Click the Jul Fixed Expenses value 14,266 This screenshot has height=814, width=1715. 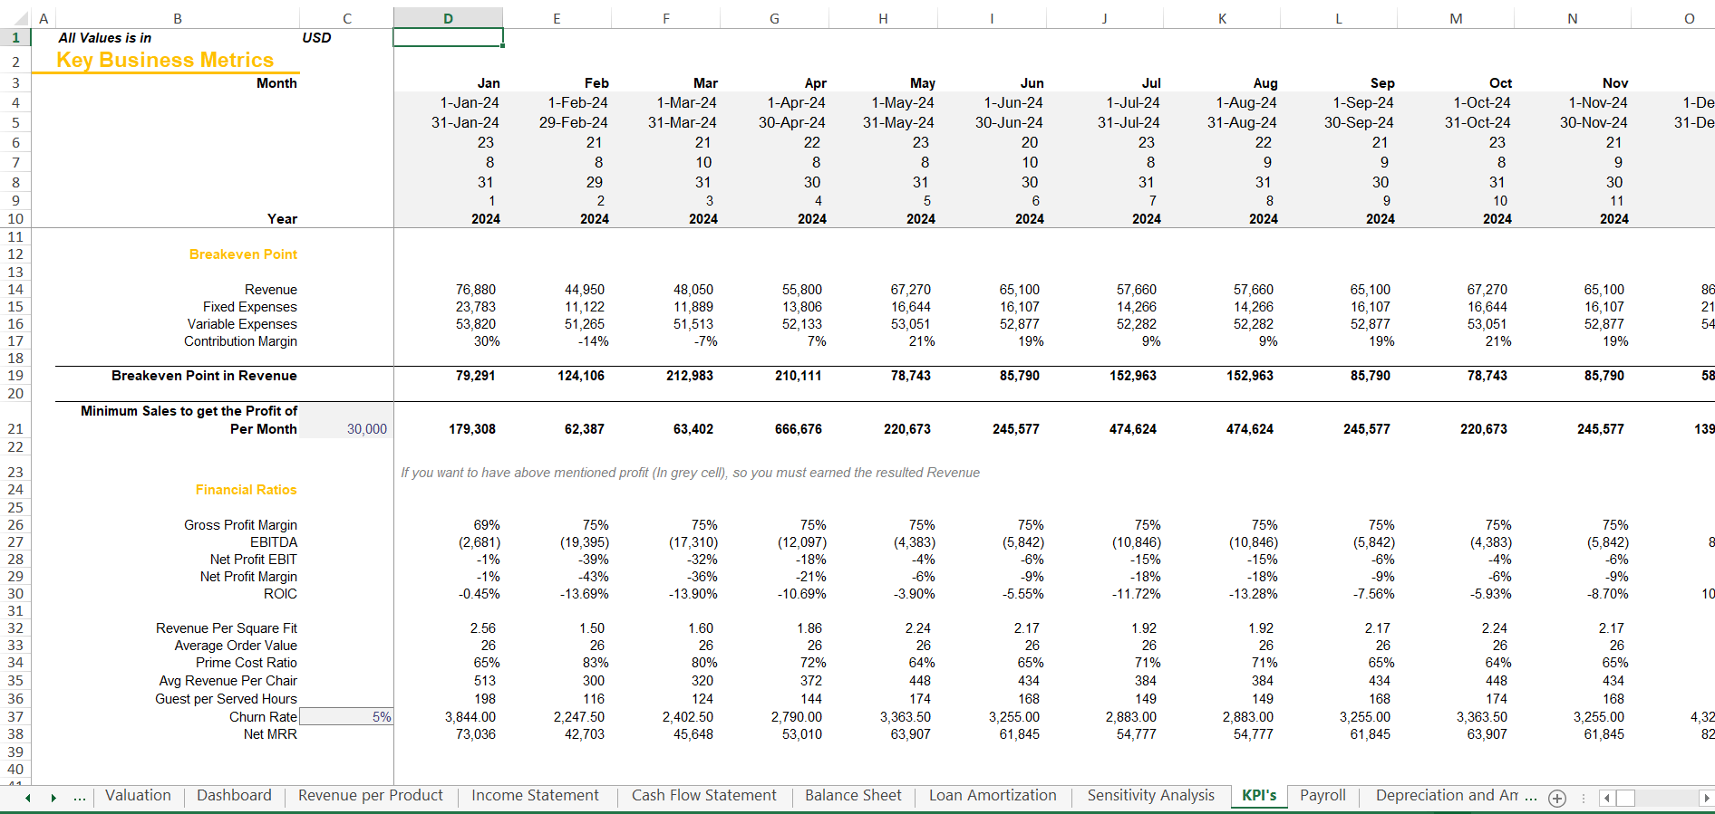(1137, 307)
